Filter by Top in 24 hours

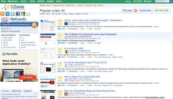click(x=56, y=14)
